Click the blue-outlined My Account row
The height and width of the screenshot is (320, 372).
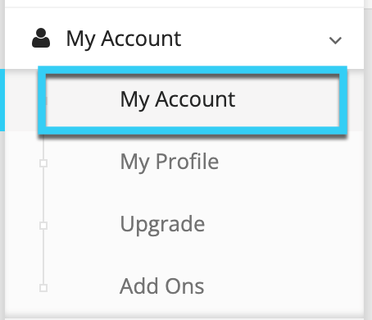pos(193,100)
